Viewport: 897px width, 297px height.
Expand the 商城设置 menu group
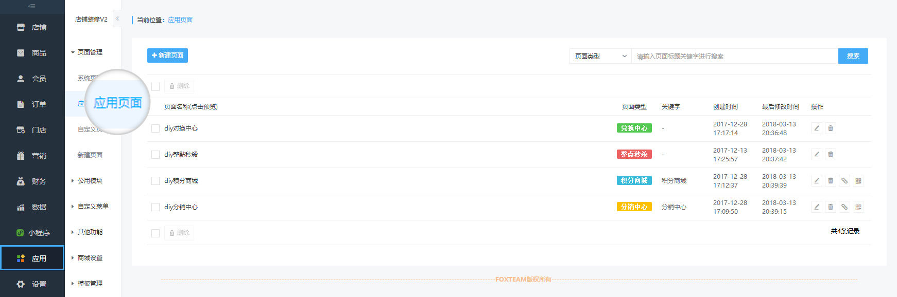(90, 258)
